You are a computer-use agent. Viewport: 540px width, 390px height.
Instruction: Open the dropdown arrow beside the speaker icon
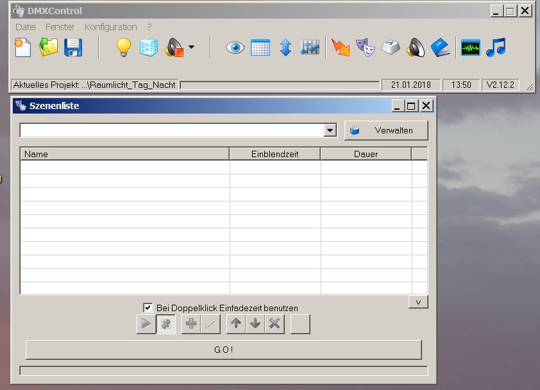(191, 48)
